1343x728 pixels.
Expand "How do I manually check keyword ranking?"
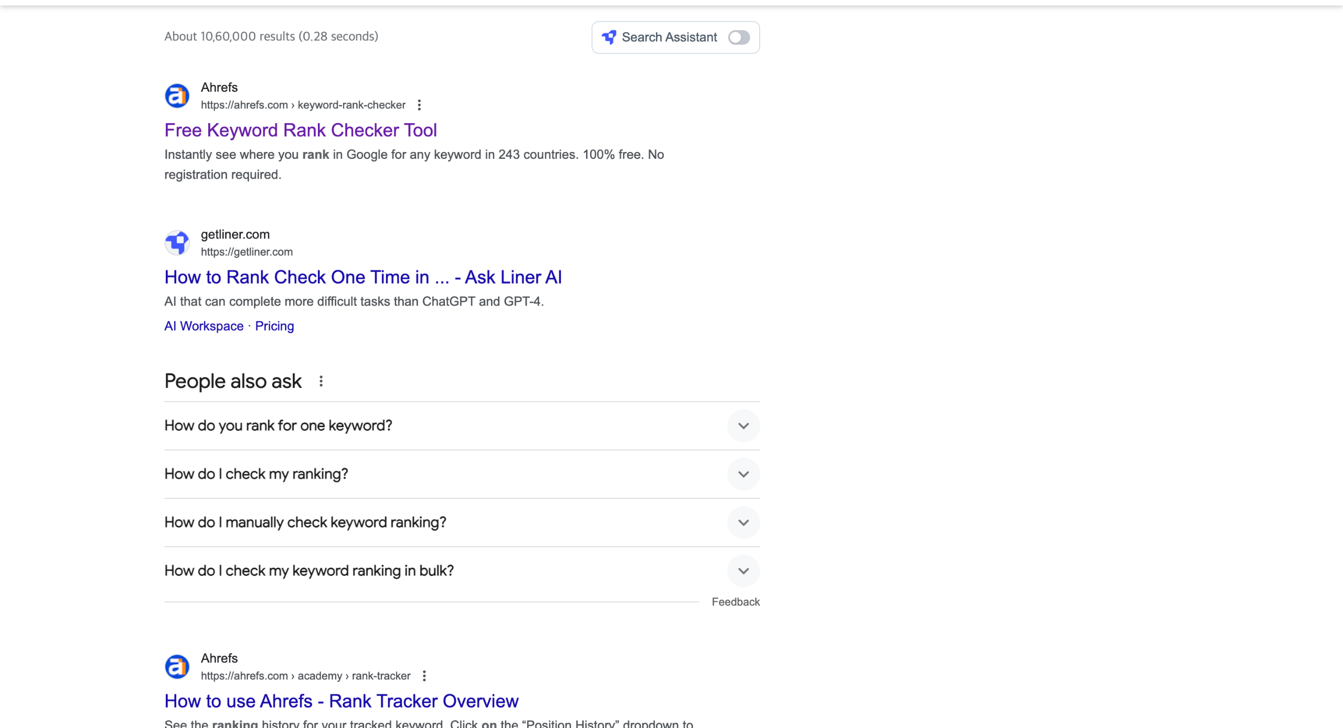point(462,522)
